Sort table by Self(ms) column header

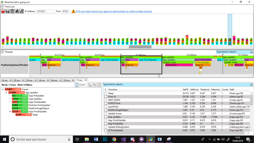click(x=194, y=90)
